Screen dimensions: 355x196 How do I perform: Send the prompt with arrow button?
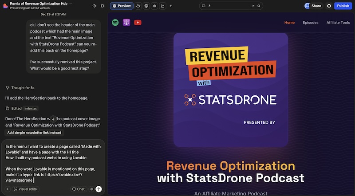[x=99, y=189]
